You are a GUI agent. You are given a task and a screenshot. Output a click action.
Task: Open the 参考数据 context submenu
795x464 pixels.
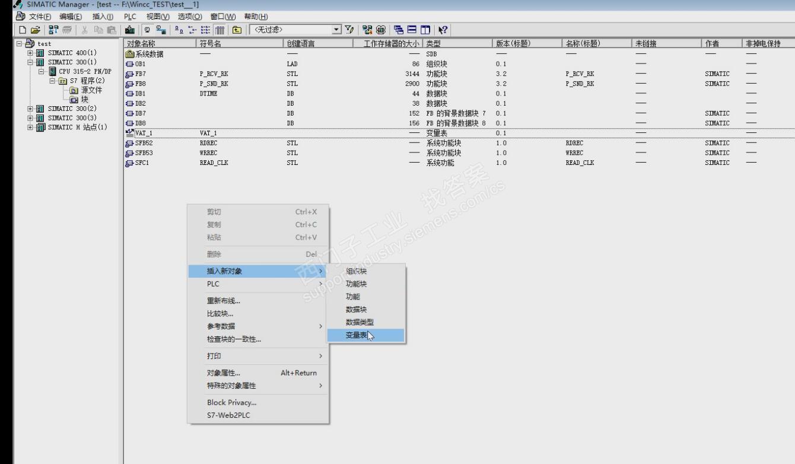(258, 326)
